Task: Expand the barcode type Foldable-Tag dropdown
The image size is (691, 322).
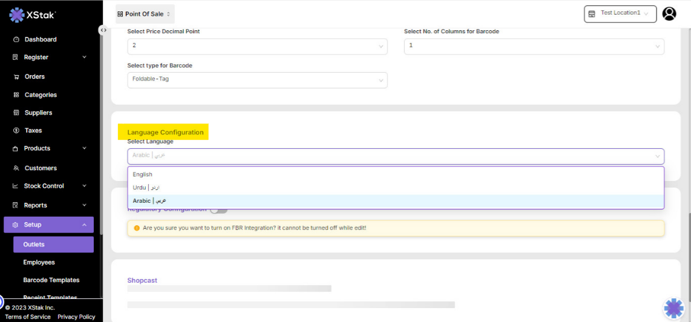Action: (x=257, y=80)
